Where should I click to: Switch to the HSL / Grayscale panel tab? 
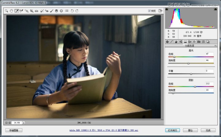click(x=181, y=42)
